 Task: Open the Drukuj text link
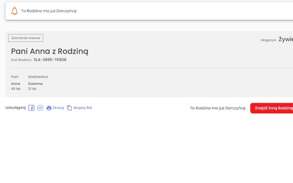point(58,108)
